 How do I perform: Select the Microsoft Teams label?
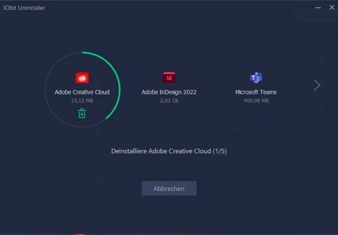tap(256, 92)
